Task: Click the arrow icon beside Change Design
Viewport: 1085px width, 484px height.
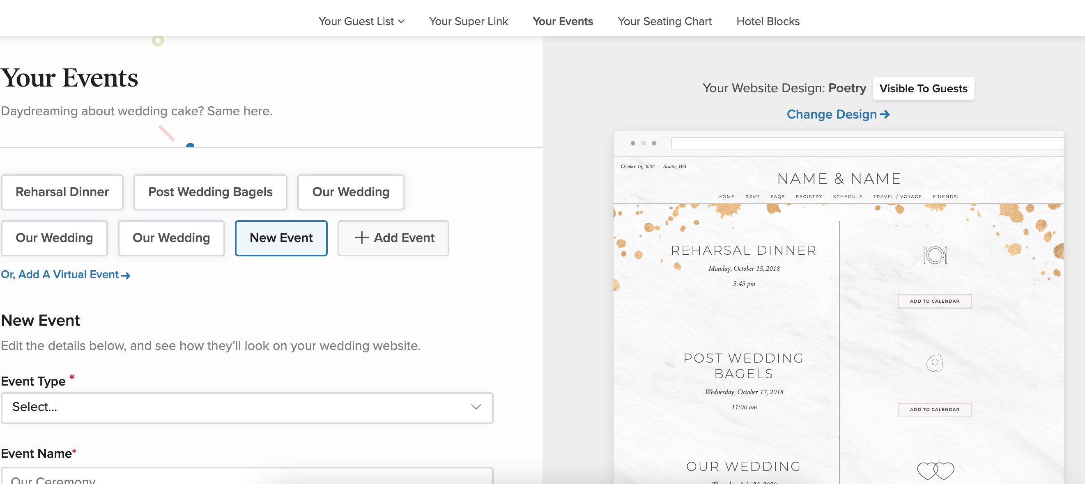Action: [885, 114]
